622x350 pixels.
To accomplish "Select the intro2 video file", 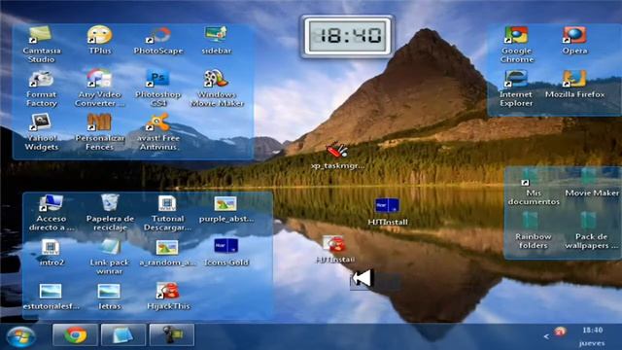I will (52, 253).
